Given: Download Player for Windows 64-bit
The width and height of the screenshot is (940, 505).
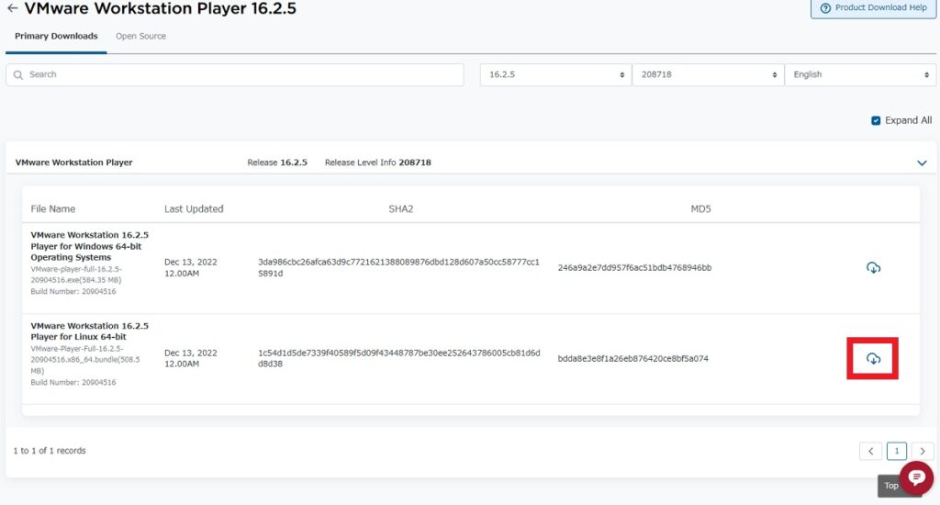Looking at the screenshot, I should pos(874,267).
